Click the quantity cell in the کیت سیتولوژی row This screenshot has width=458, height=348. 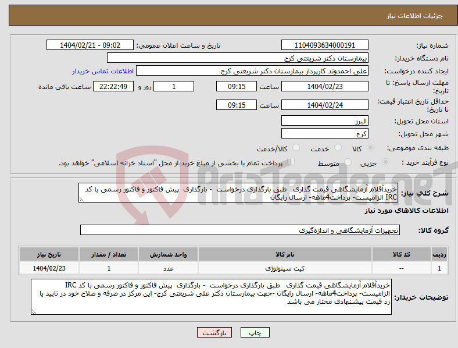pyautogui.click(x=109, y=268)
